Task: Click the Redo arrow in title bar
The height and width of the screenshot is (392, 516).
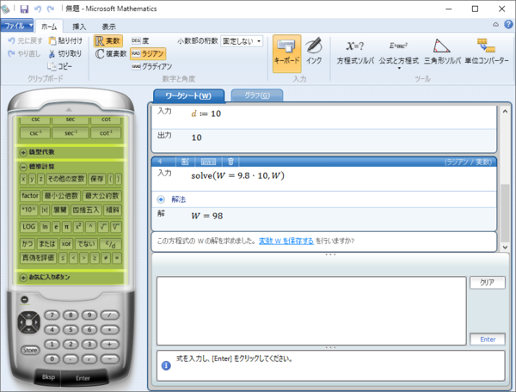Action: [x=51, y=9]
